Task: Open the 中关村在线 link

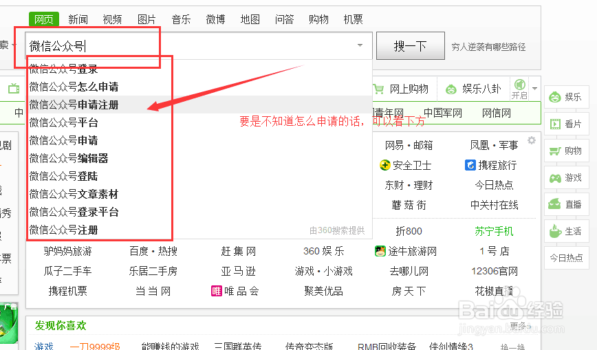Action: (495, 205)
